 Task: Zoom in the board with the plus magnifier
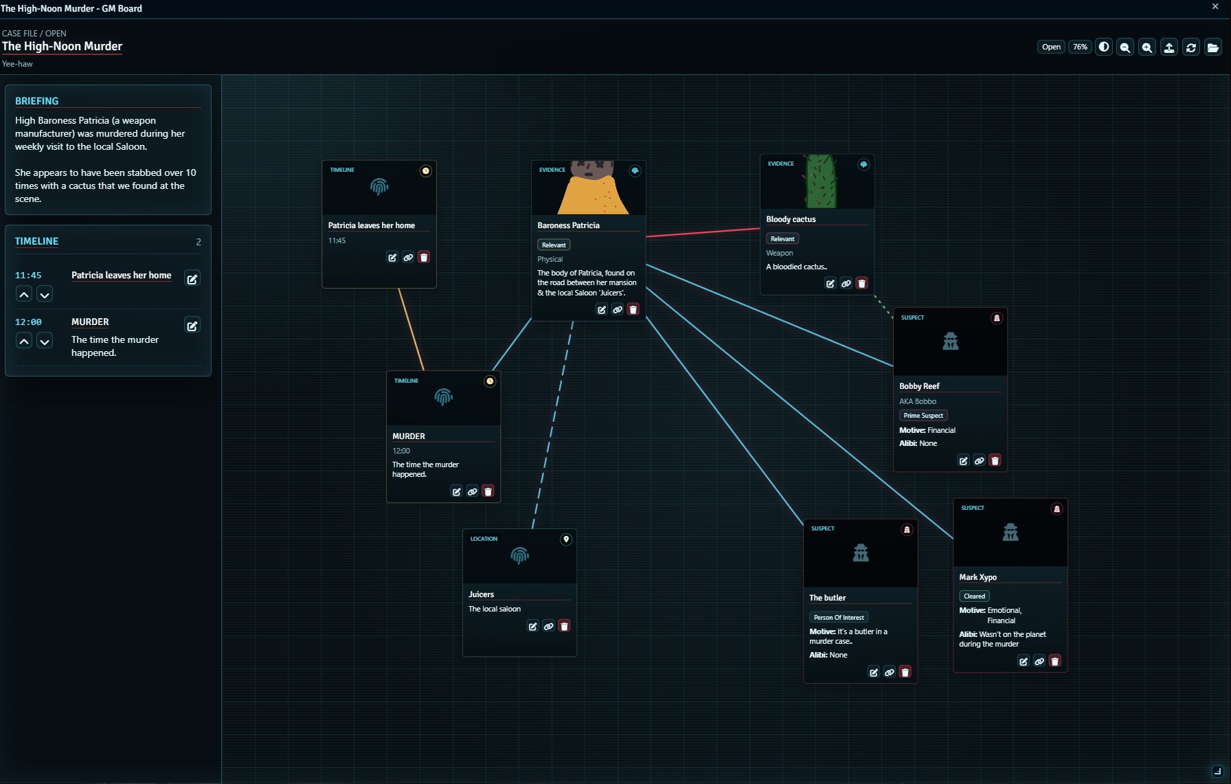click(1147, 47)
